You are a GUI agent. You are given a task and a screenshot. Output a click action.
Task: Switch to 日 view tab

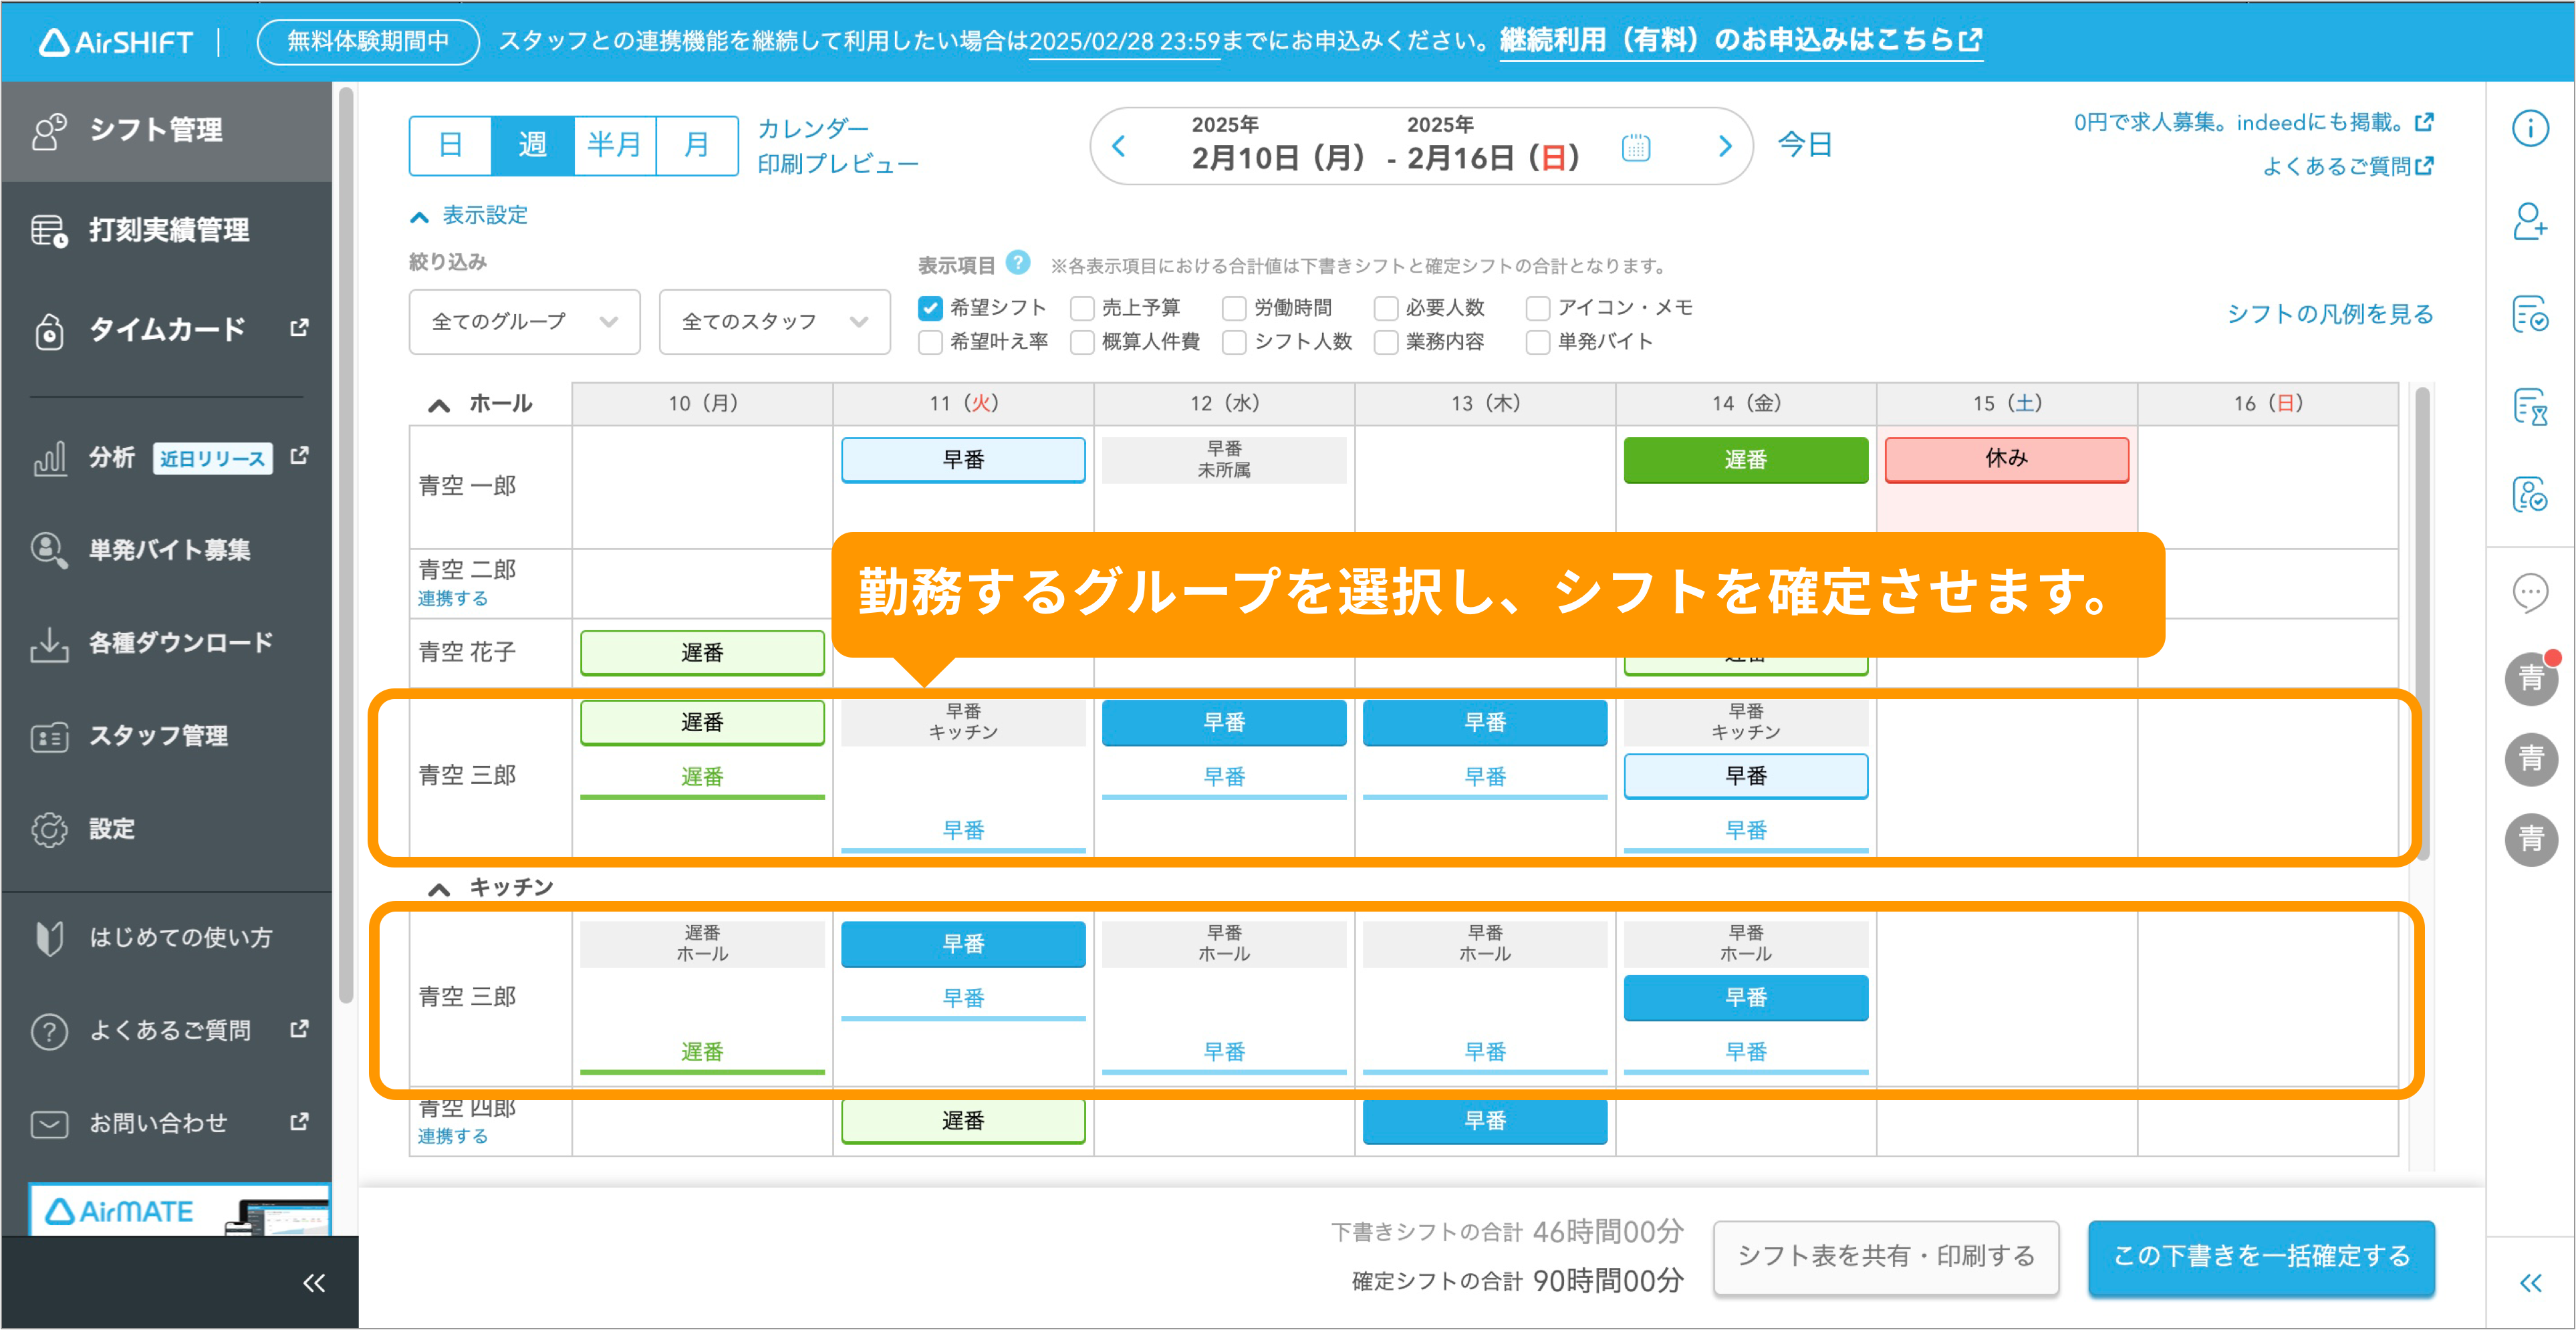[451, 146]
